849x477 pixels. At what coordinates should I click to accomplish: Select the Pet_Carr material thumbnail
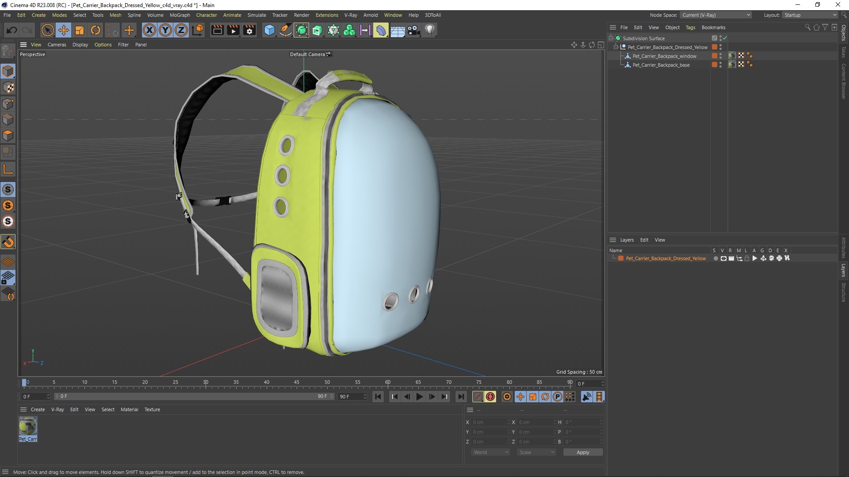pos(28,429)
